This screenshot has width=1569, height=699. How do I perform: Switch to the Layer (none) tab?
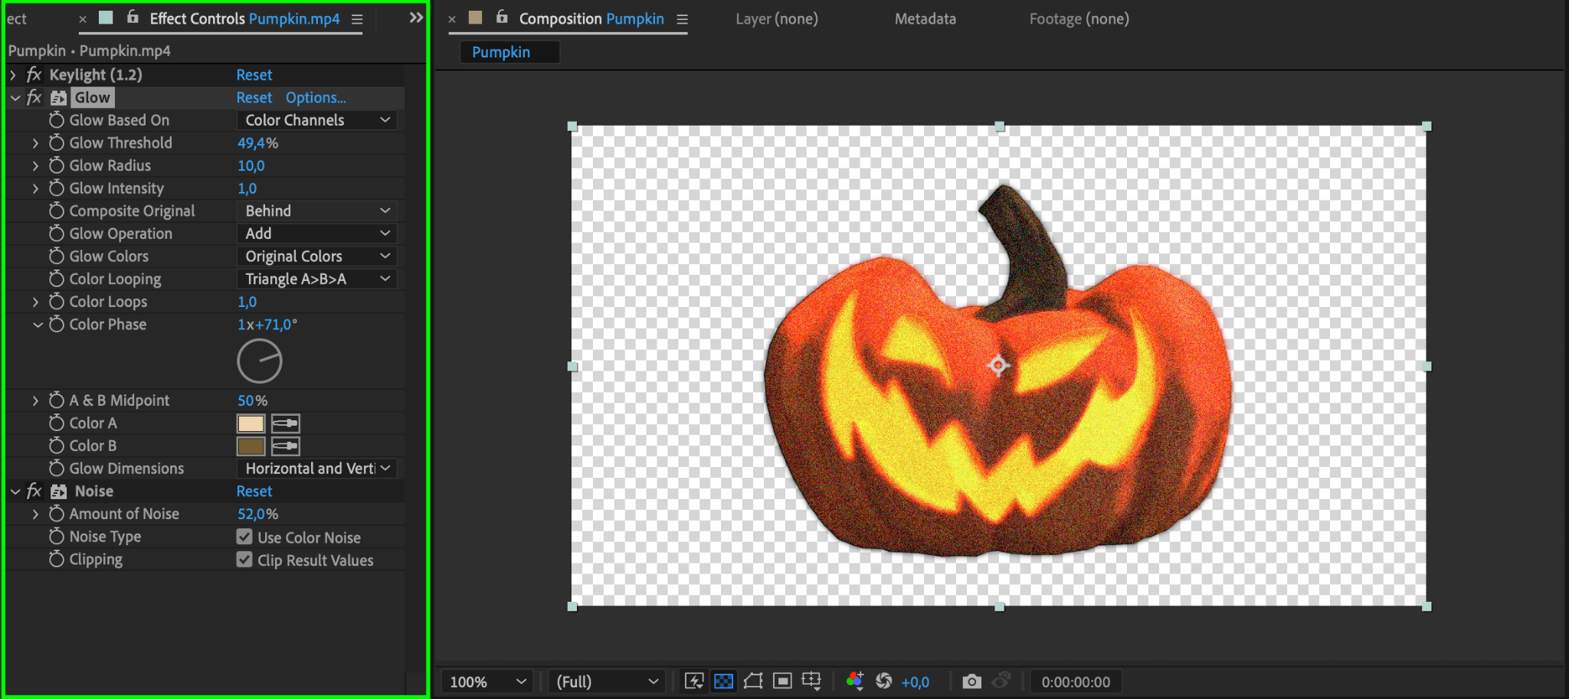pos(776,19)
